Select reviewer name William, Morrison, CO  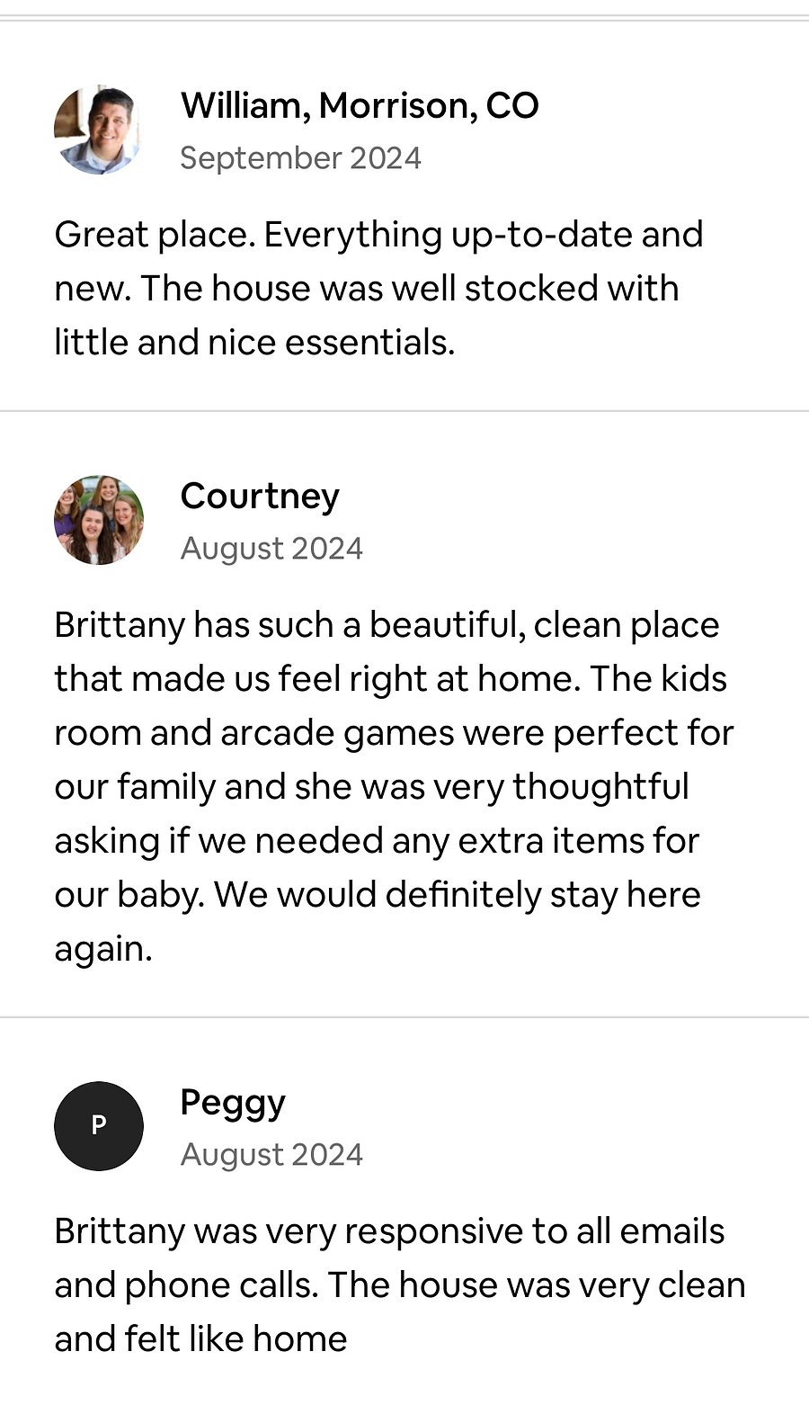tap(360, 106)
